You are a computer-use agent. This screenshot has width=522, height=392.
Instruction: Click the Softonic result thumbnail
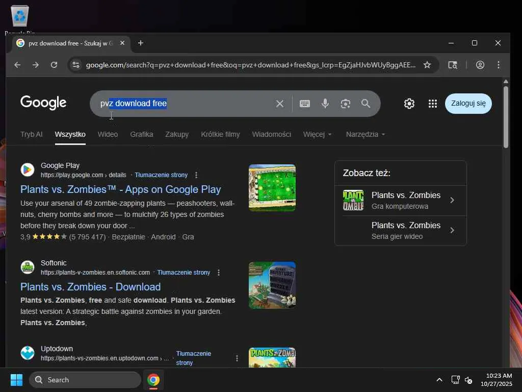(x=272, y=285)
